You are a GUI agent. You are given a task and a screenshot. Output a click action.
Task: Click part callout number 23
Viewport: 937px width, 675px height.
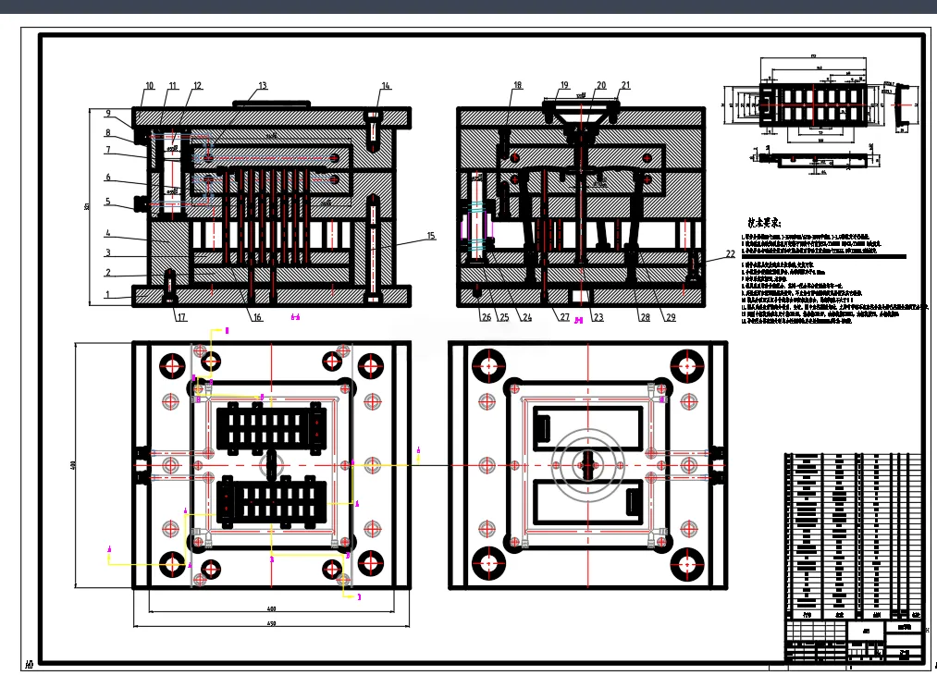click(x=598, y=317)
